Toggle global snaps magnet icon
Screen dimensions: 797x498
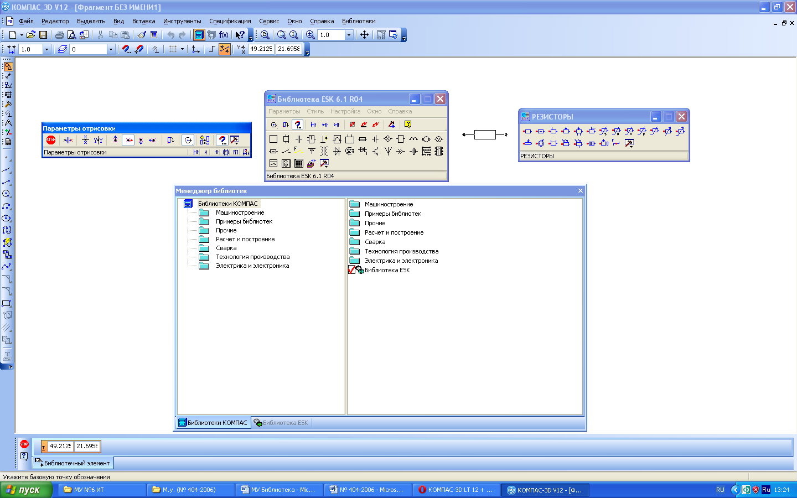(126, 49)
